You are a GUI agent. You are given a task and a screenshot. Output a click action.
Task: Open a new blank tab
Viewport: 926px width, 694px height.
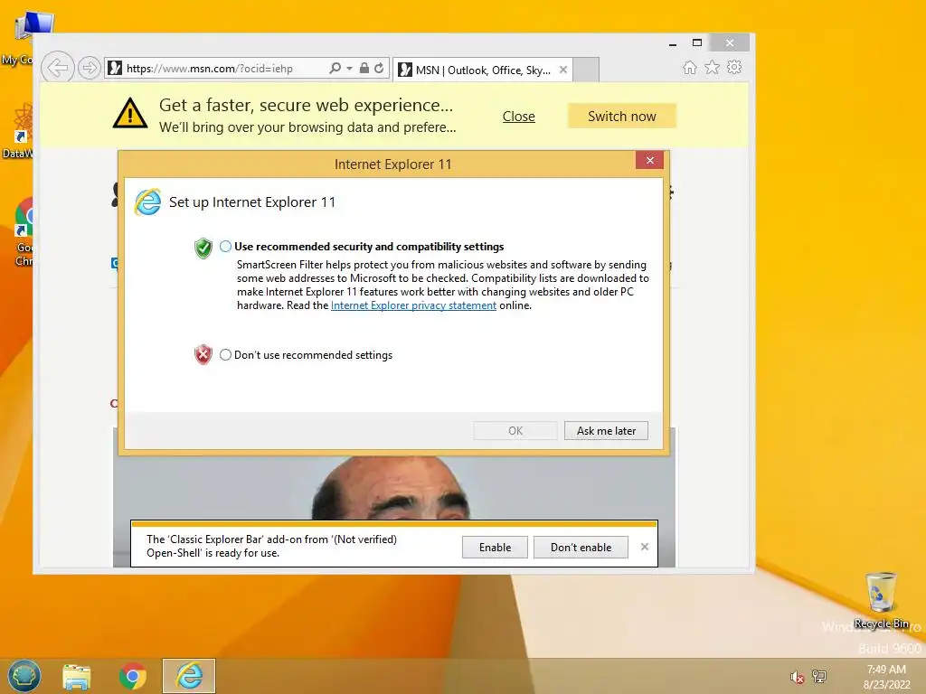[x=586, y=70]
